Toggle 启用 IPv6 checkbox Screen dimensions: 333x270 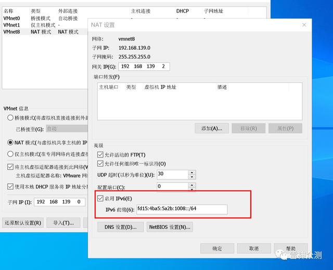[100, 198]
